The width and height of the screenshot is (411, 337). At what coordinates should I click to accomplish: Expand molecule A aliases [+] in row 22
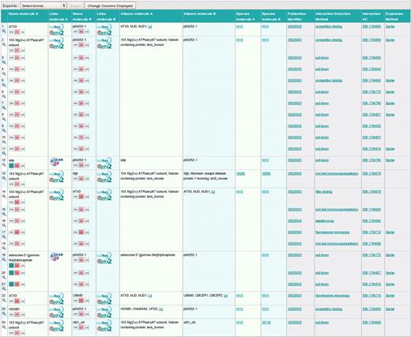pyautogui.click(x=150, y=296)
